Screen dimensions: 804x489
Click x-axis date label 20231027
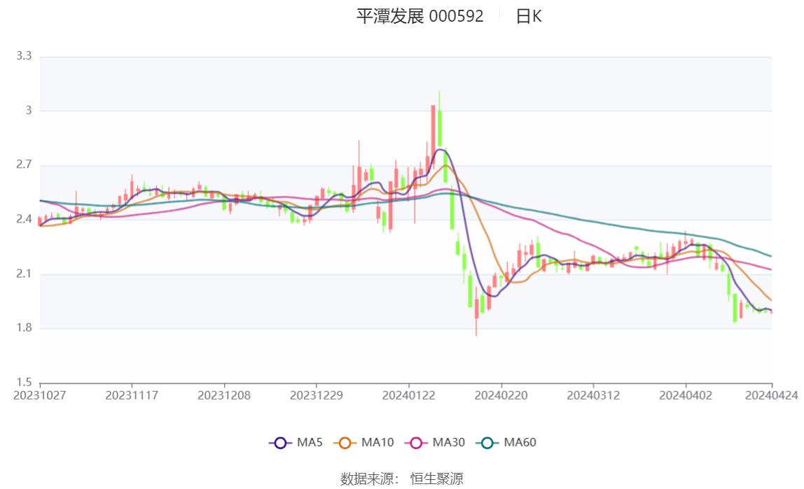[39, 395]
